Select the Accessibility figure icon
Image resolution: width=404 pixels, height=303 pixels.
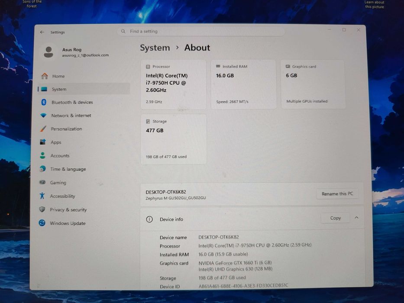point(42,196)
